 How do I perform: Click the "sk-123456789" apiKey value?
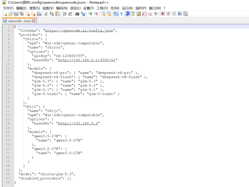point(69,56)
